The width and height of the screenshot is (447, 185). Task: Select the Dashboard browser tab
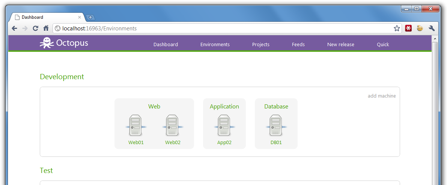point(47,17)
